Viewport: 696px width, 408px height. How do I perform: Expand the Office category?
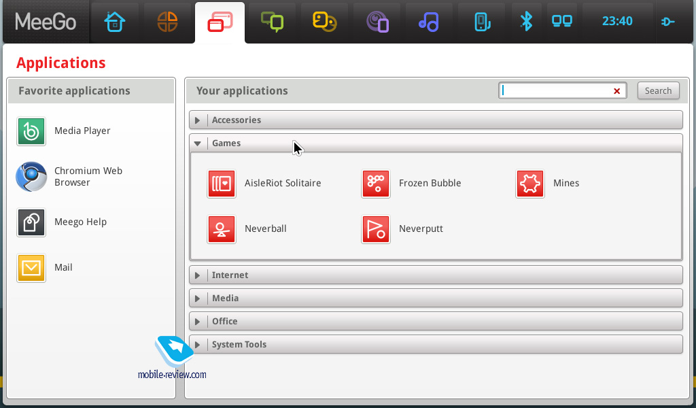point(436,321)
